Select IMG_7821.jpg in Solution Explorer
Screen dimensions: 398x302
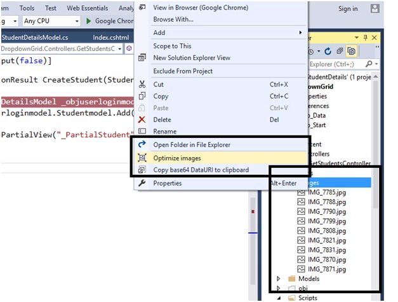pyautogui.click(x=327, y=240)
